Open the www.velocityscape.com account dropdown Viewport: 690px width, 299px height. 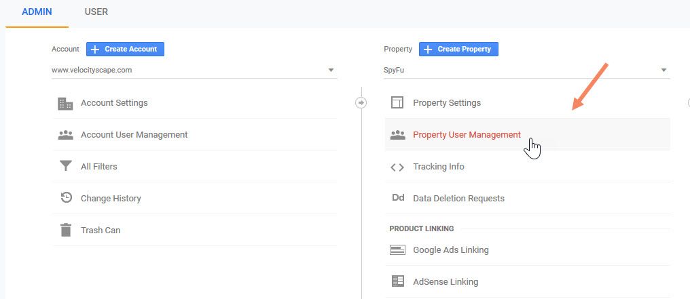194,70
